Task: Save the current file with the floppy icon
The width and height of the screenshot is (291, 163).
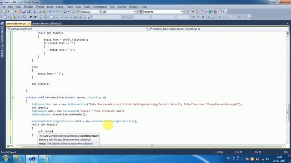Action: tap(24, 12)
